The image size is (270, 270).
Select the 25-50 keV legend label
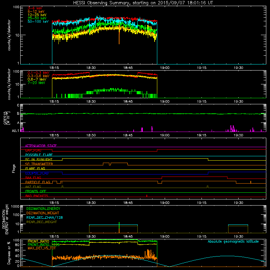pyautogui.click(x=37, y=18)
